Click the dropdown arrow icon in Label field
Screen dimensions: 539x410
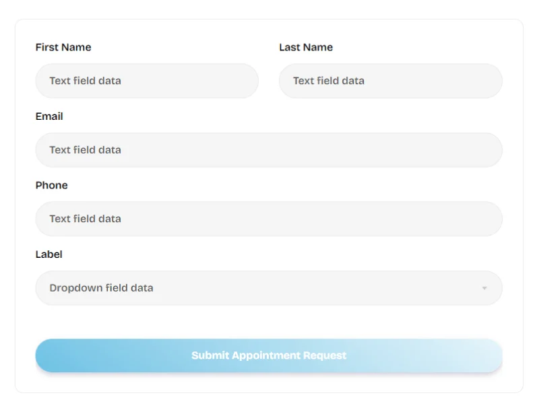click(484, 288)
